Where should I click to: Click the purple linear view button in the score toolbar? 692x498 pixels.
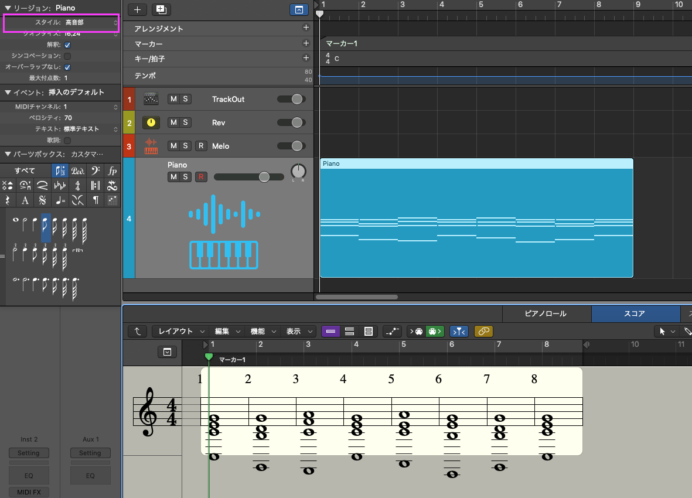pyautogui.click(x=330, y=331)
